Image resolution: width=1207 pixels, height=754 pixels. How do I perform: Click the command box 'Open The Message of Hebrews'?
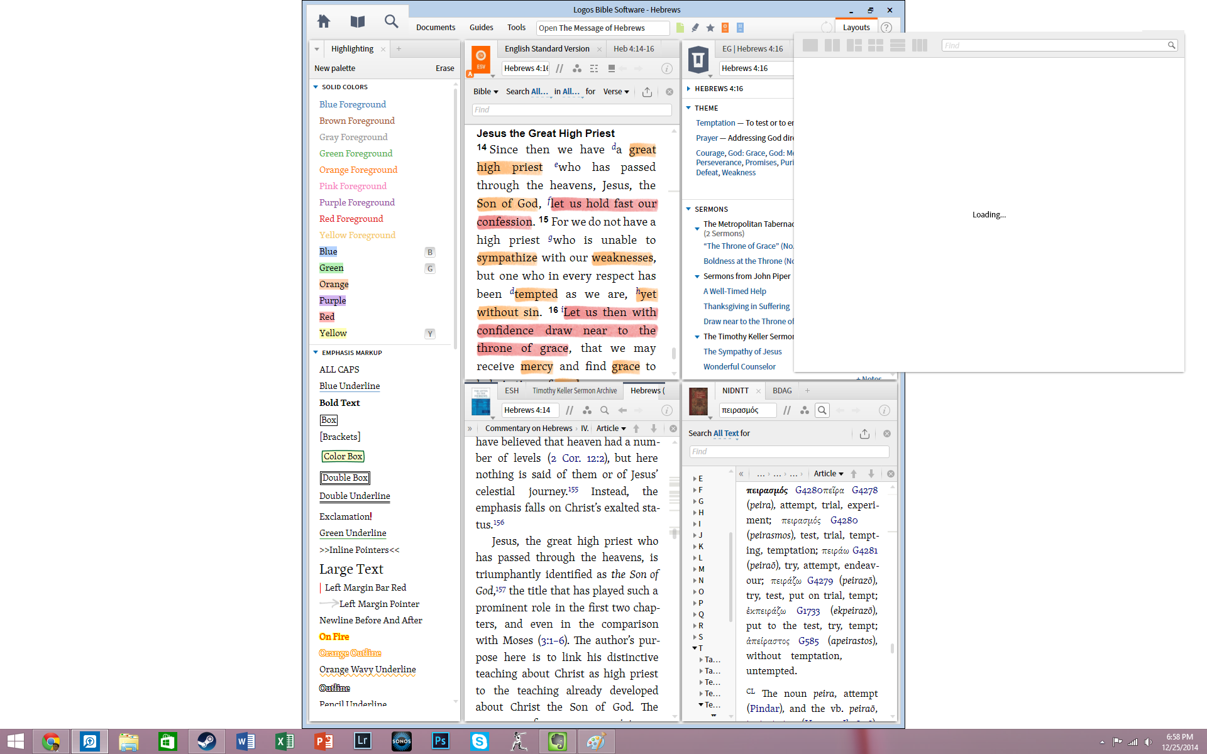603,28
